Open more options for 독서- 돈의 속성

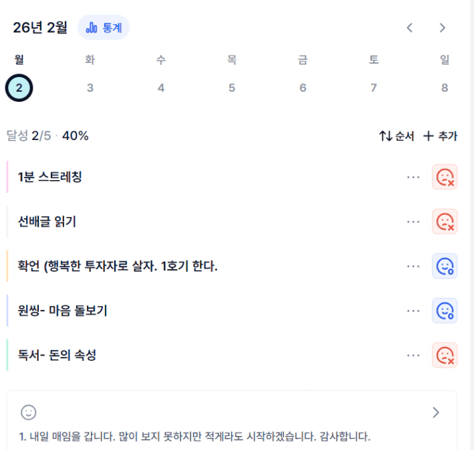pos(414,355)
